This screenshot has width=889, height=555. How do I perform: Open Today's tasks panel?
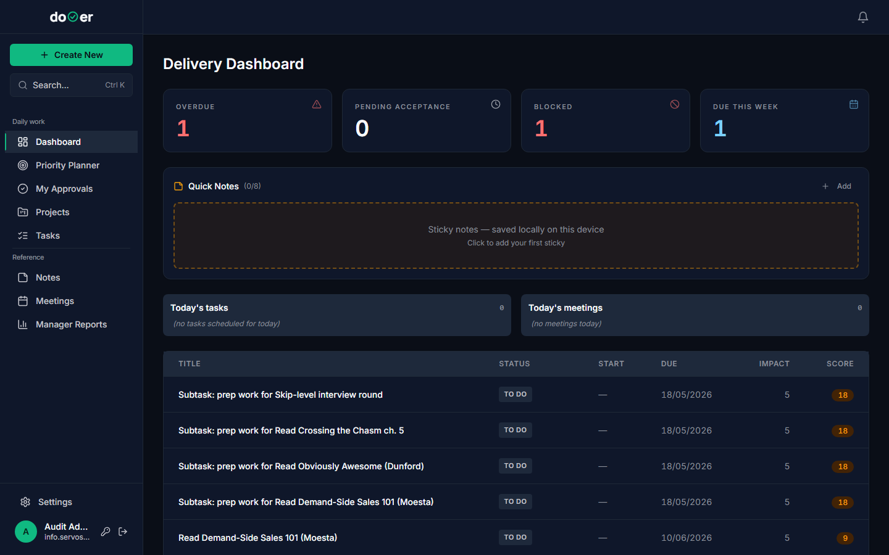tap(337, 315)
